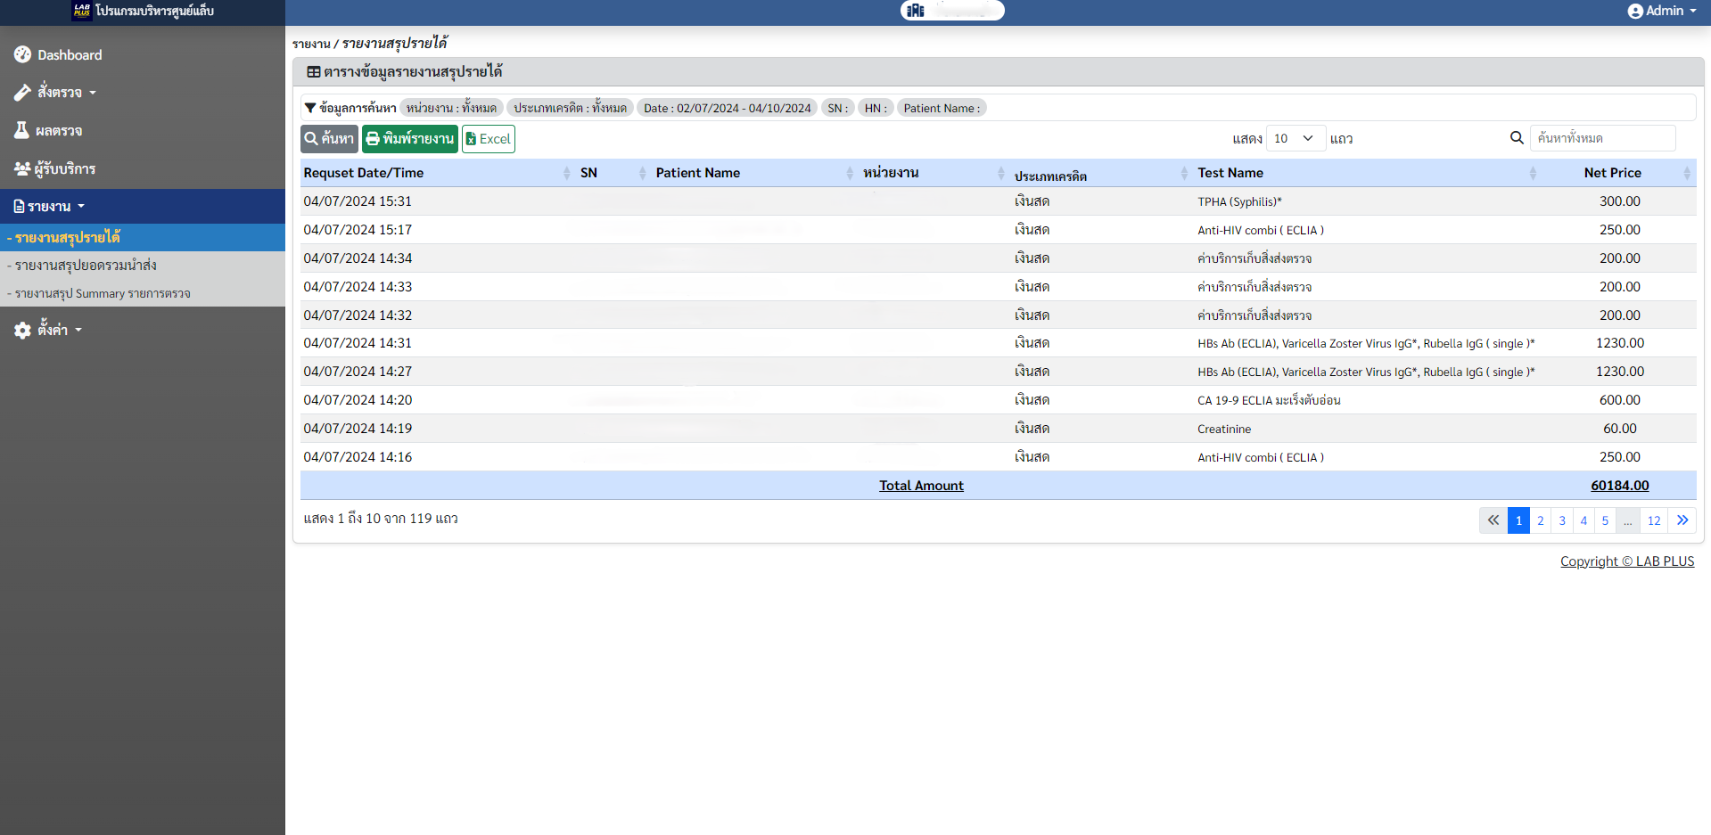Open รายงานสรุป Summary รายการตรวจ report
This screenshot has height=835, width=1711.
[103, 293]
